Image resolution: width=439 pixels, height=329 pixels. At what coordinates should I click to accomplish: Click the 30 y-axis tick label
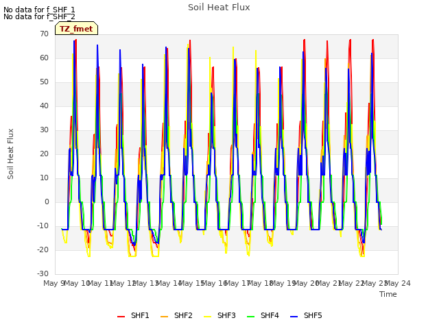coord(44,130)
